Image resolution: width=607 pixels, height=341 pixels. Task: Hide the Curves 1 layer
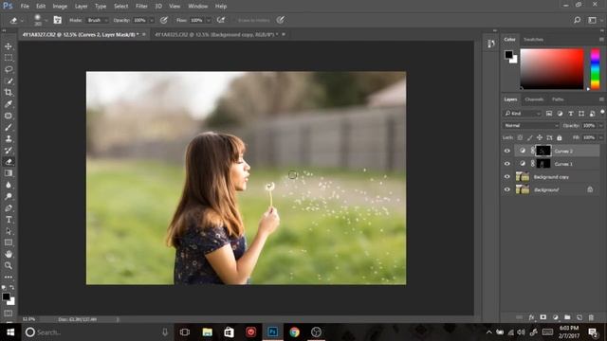click(507, 164)
